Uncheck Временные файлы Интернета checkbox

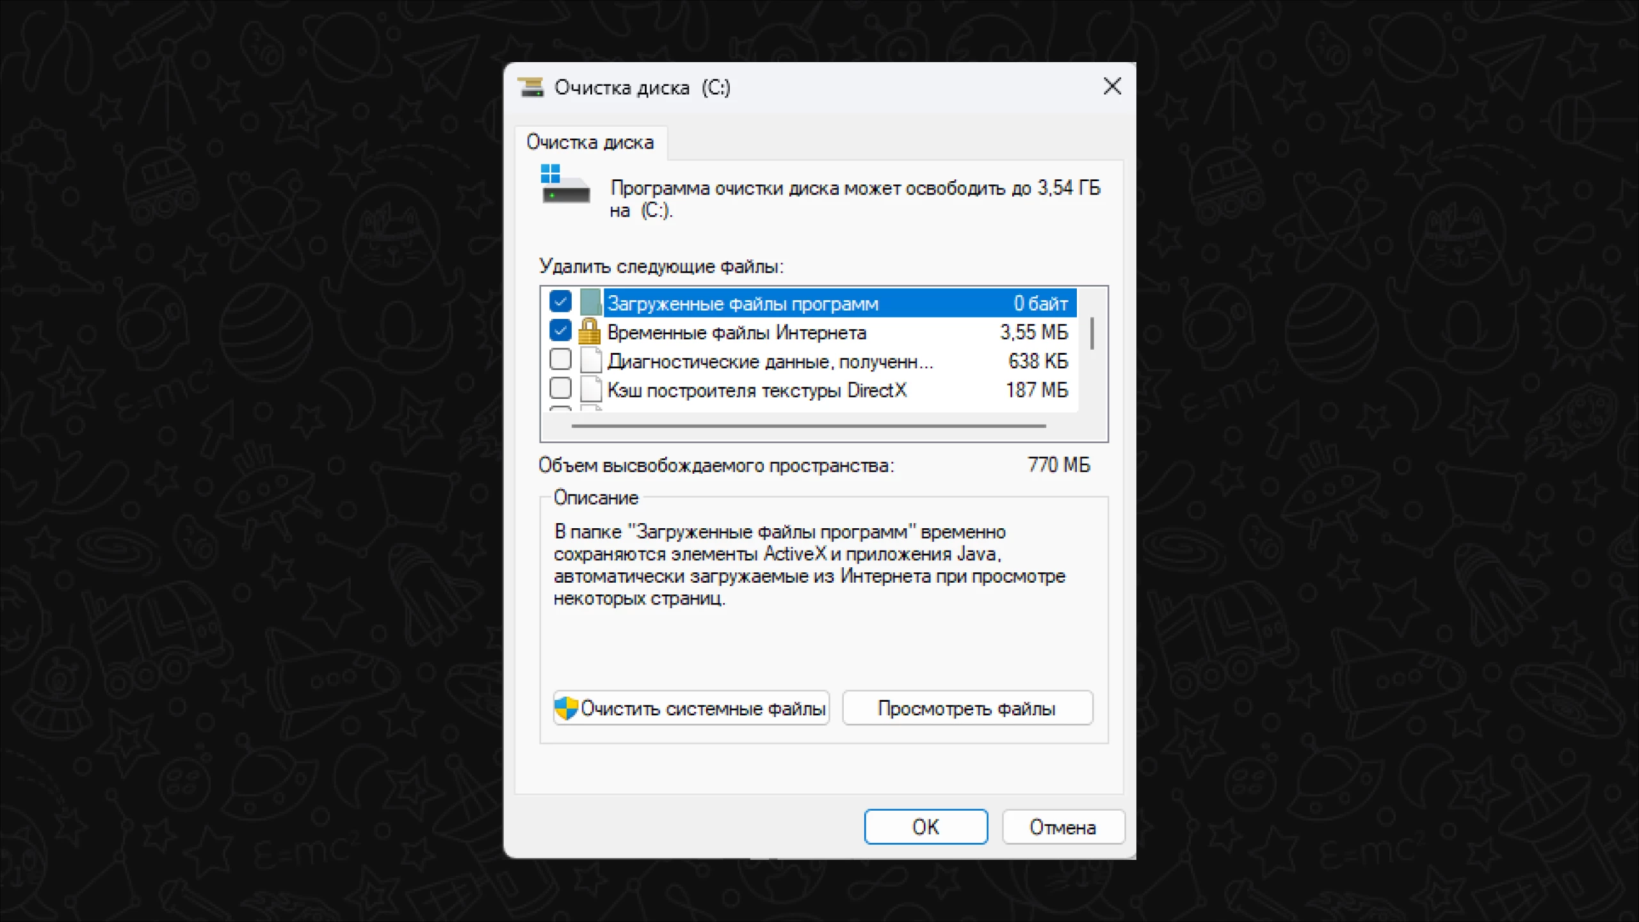pos(560,331)
